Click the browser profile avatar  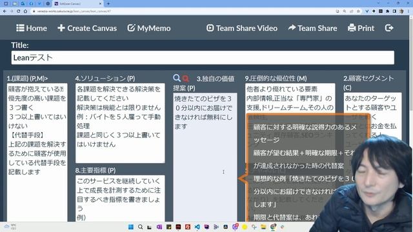tap(401, 12)
